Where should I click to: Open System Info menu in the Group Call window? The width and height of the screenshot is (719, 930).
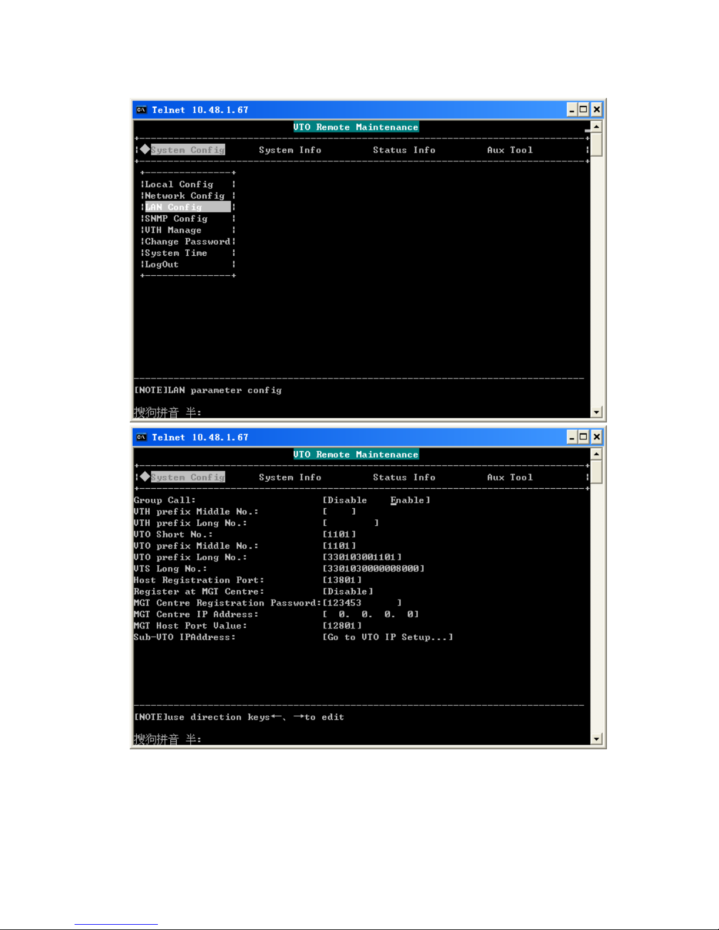(290, 478)
